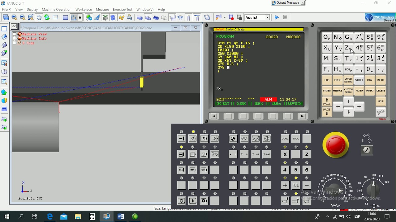Click the Z axis jog key
396x222 pixels.
point(307,154)
